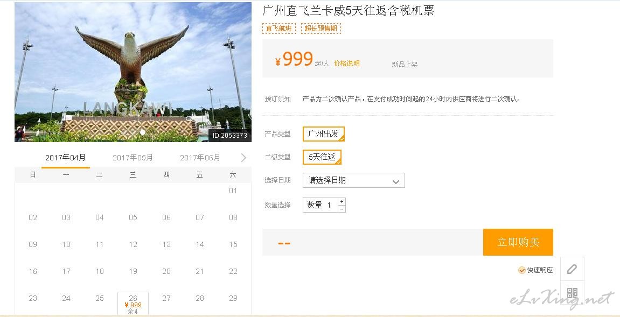Image resolution: width=620 pixels, height=317 pixels.
Task: Click the 快速响应 checkmark icon
Action: click(521, 270)
